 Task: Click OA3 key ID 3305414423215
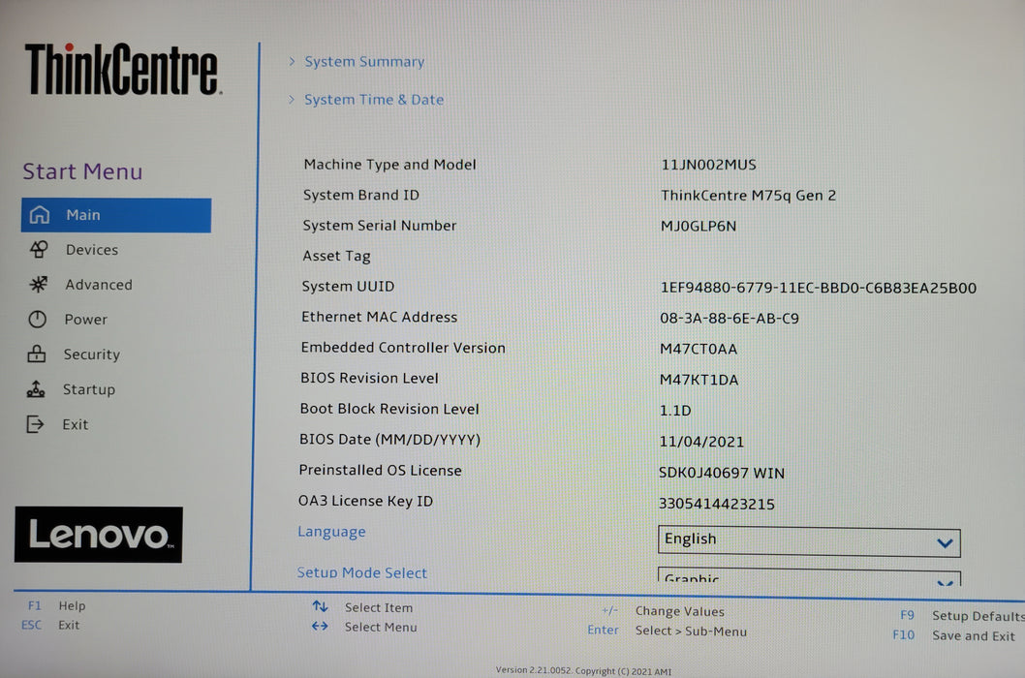pos(717,504)
